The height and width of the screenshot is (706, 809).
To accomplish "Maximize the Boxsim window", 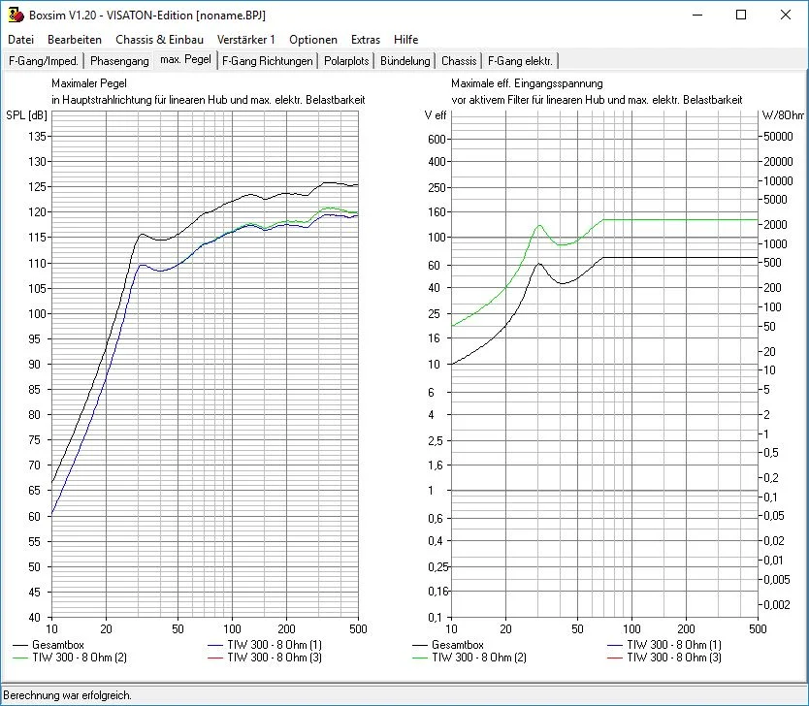I will 741,16.
